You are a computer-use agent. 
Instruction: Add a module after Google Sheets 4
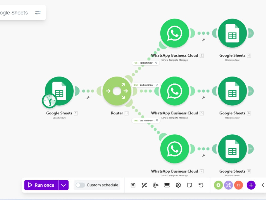[x=251, y=33]
